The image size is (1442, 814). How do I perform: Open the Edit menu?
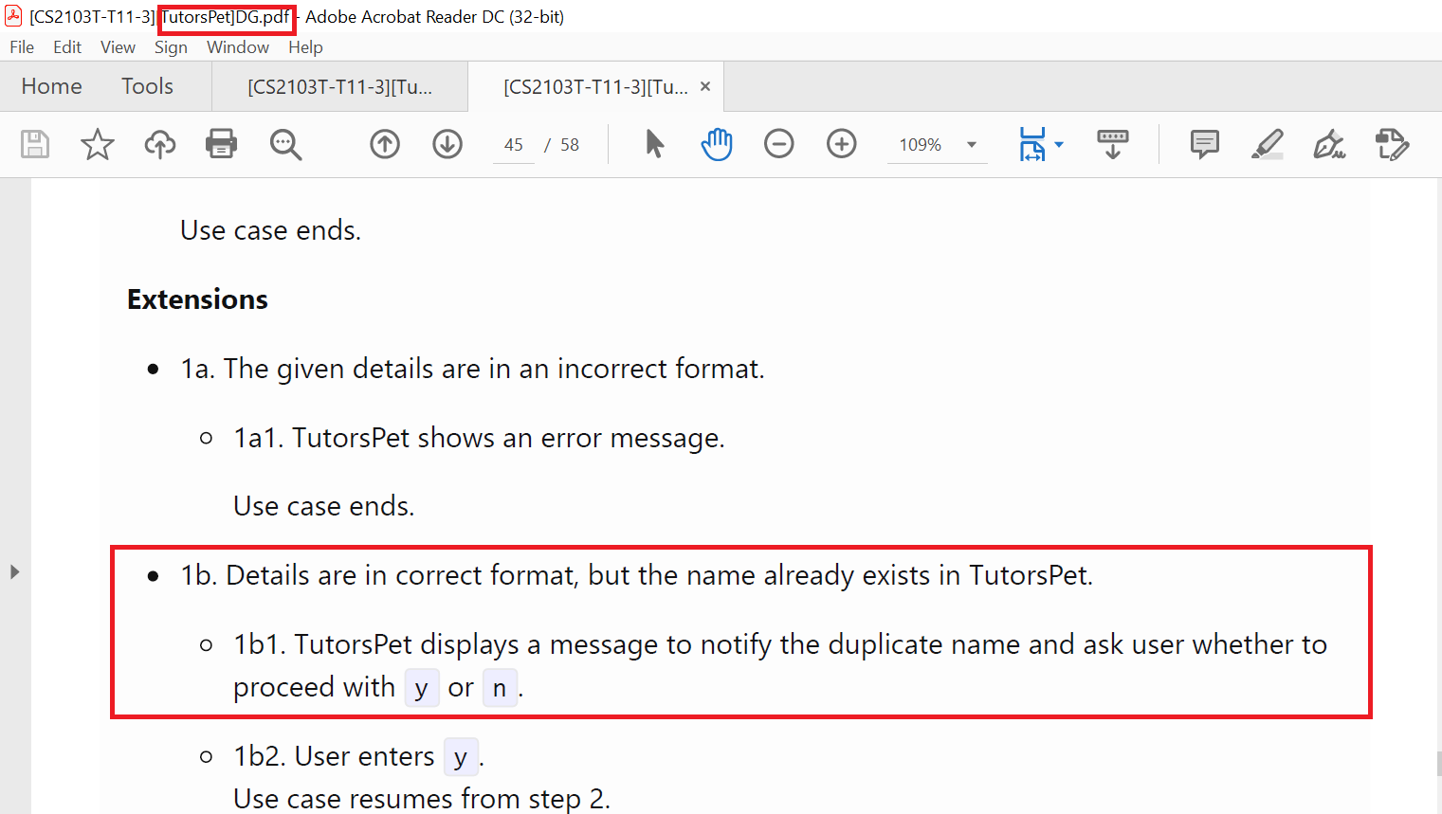[67, 47]
